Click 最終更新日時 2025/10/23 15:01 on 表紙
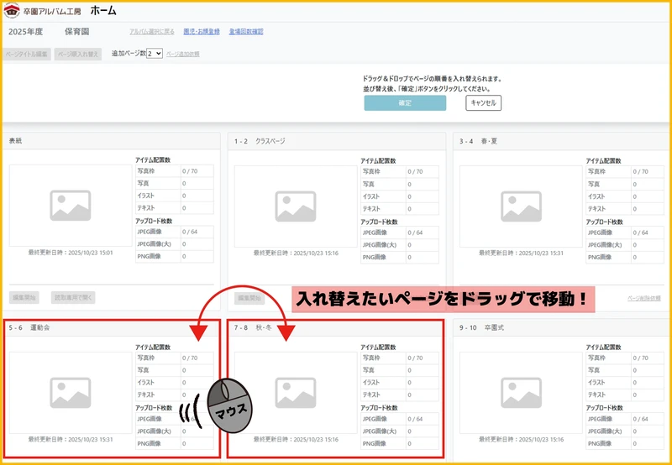Image resolution: width=672 pixels, height=465 pixels. 71,253
